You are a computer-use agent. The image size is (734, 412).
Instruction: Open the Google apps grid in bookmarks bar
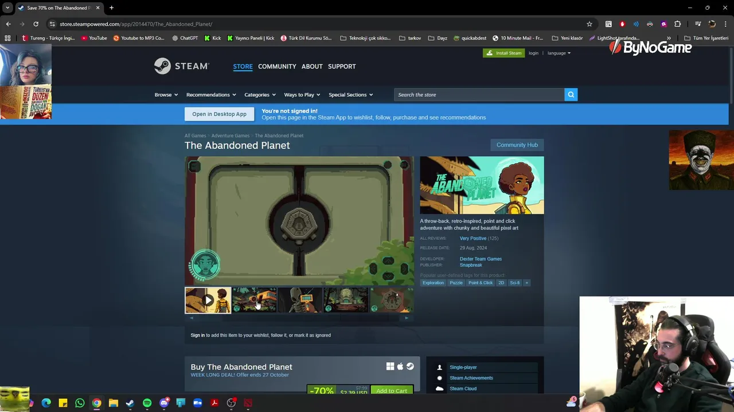(7, 38)
